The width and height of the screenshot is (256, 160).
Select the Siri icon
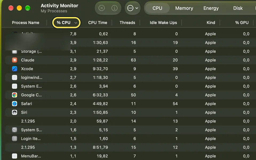[x=14, y=112]
